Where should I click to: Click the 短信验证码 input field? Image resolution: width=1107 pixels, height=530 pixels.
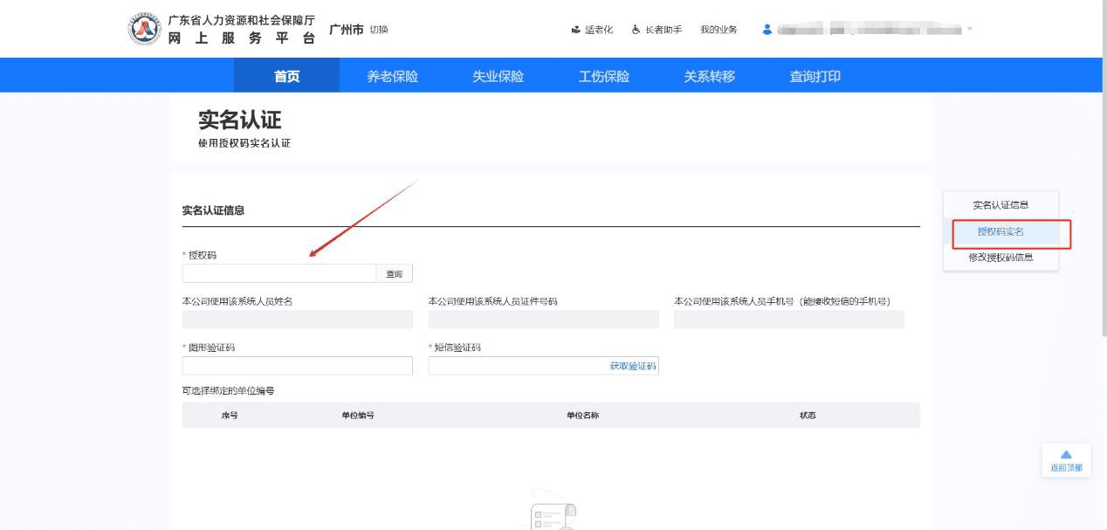(x=517, y=366)
